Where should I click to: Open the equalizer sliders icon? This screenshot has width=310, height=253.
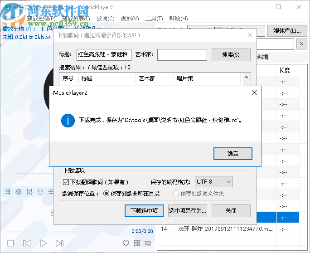(x=29, y=192)
